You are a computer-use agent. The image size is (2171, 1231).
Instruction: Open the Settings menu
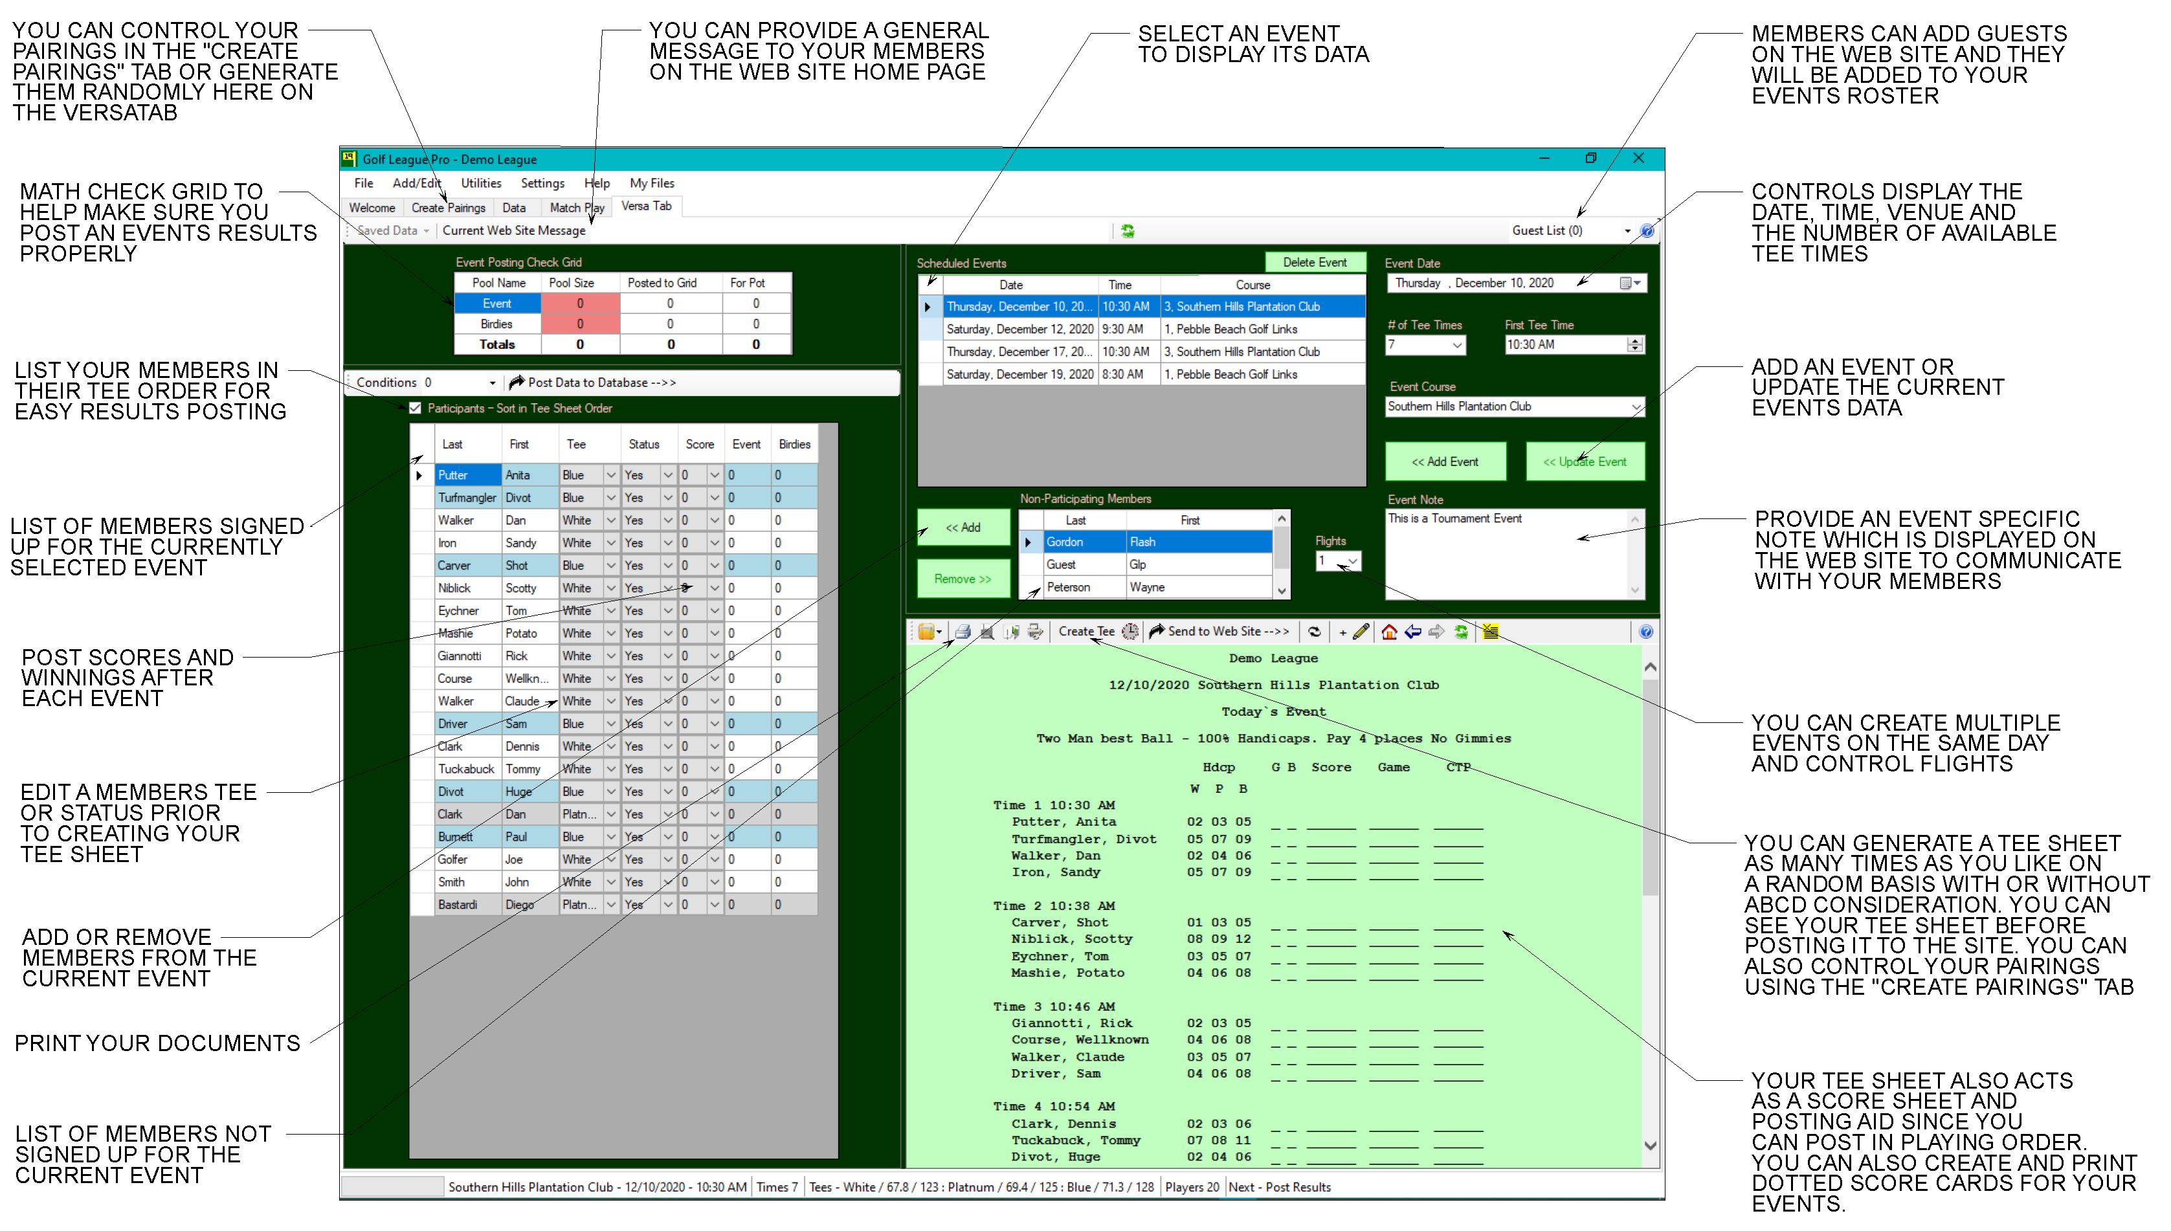pos(542,183)
